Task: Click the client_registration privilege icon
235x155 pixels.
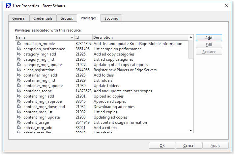Action: [19, 70]
